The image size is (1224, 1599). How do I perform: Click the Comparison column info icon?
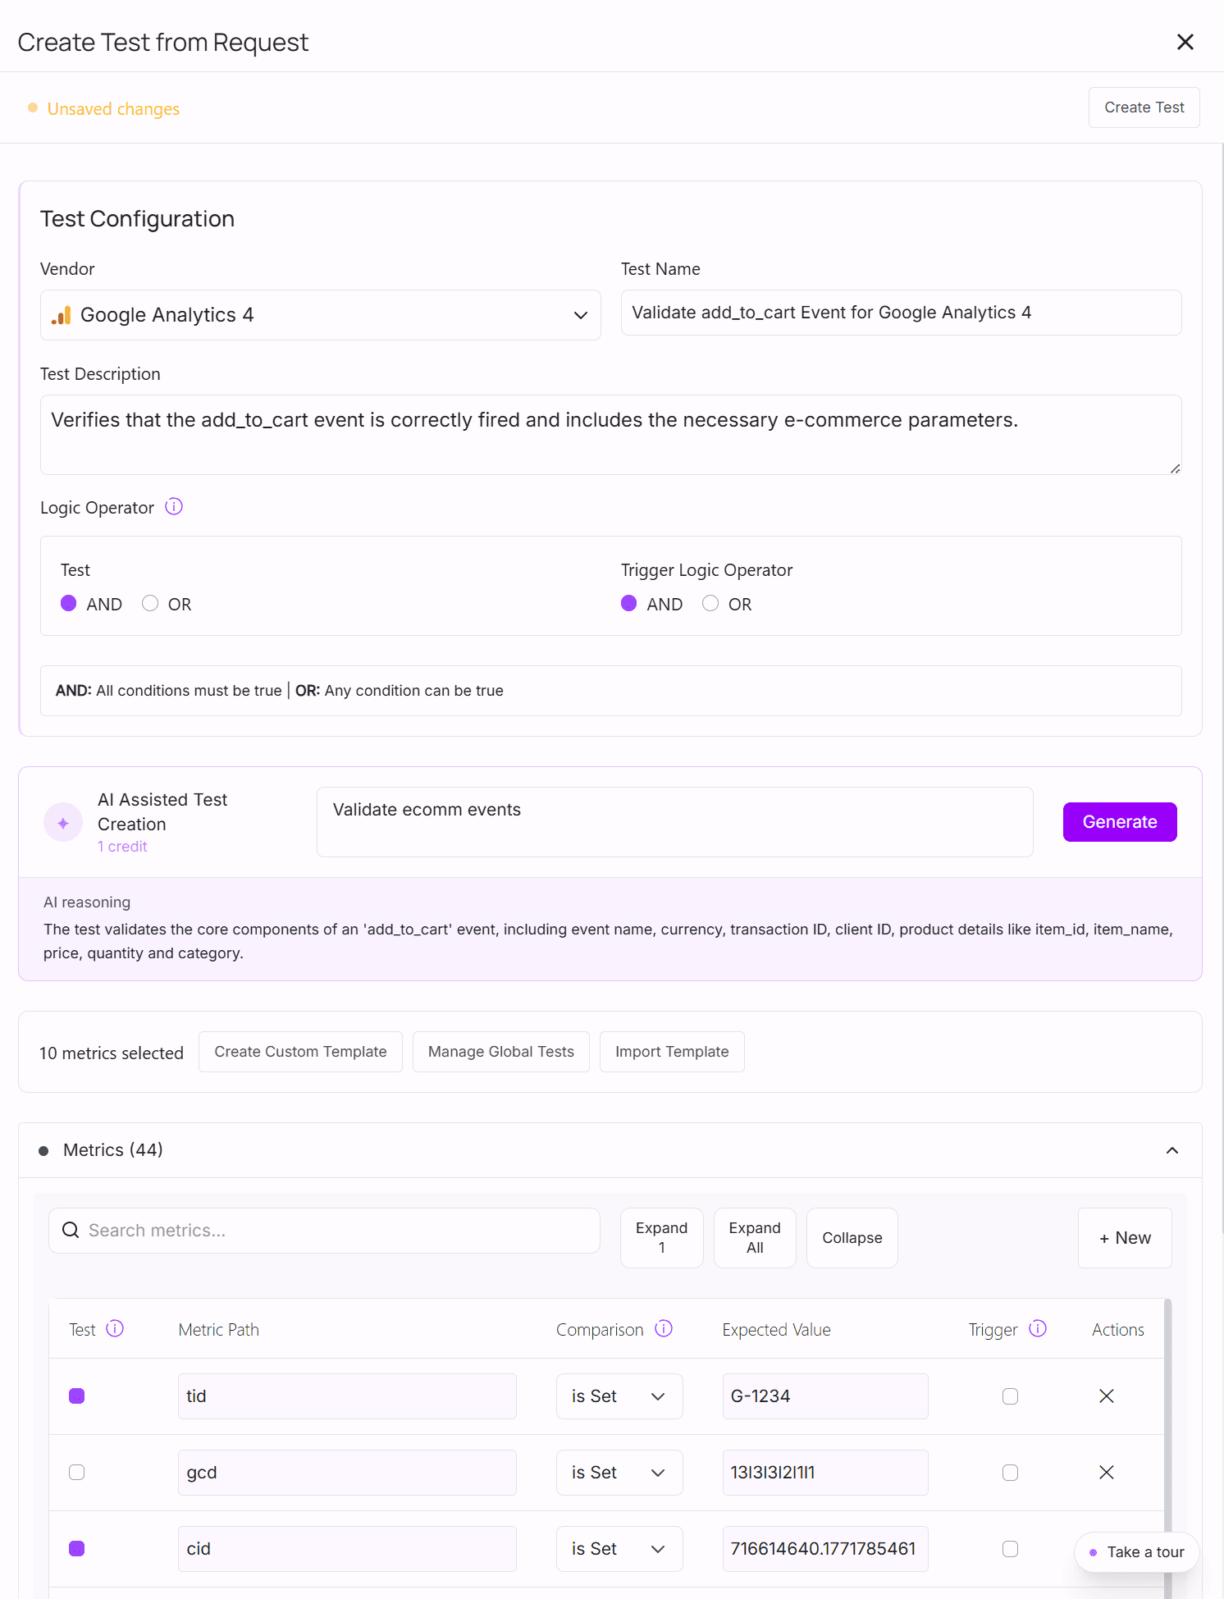(664, 1328)
